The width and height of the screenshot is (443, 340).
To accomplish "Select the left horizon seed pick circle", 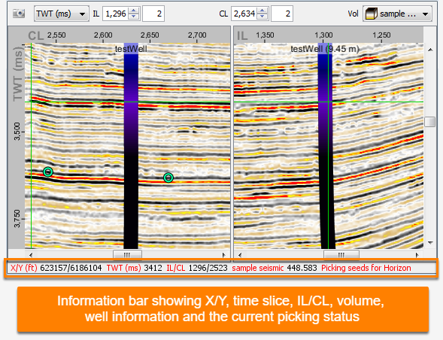I will (x=48, y=172).
